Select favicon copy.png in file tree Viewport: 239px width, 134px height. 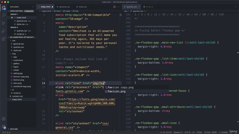click(21, 77)
